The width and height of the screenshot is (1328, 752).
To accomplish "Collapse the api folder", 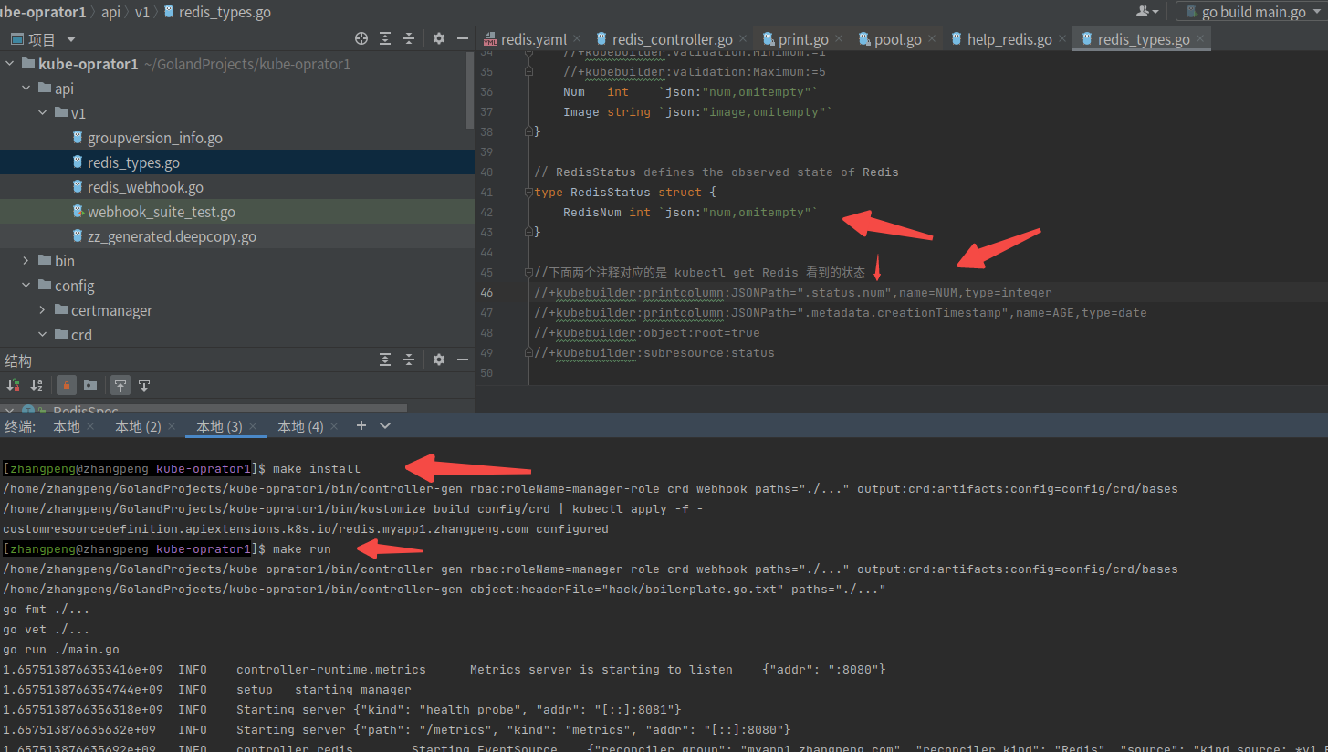I will coord(26,89).
